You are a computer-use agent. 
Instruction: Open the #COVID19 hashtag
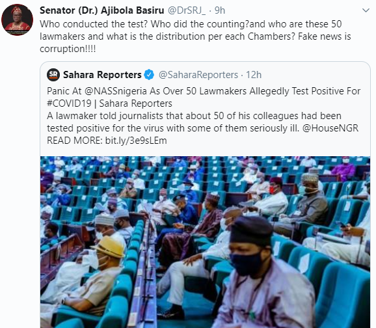click(69, 103)
